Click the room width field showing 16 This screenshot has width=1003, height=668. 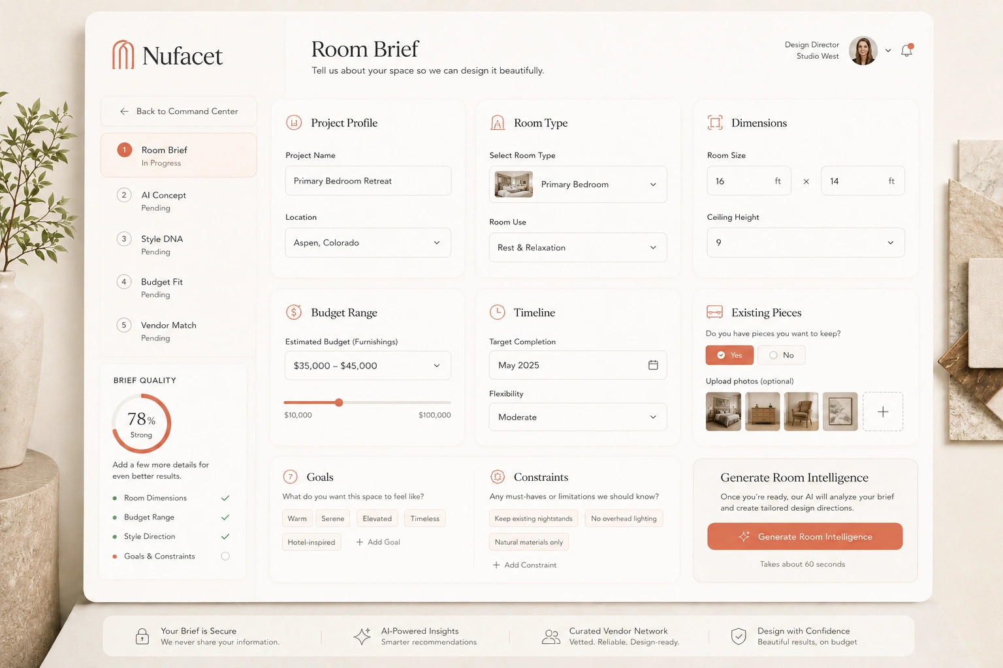coord(749,181)
